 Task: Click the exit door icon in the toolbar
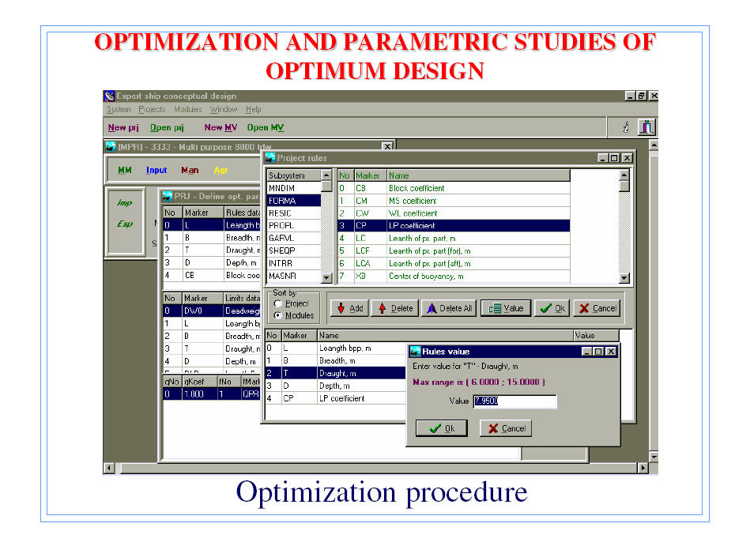646,127
